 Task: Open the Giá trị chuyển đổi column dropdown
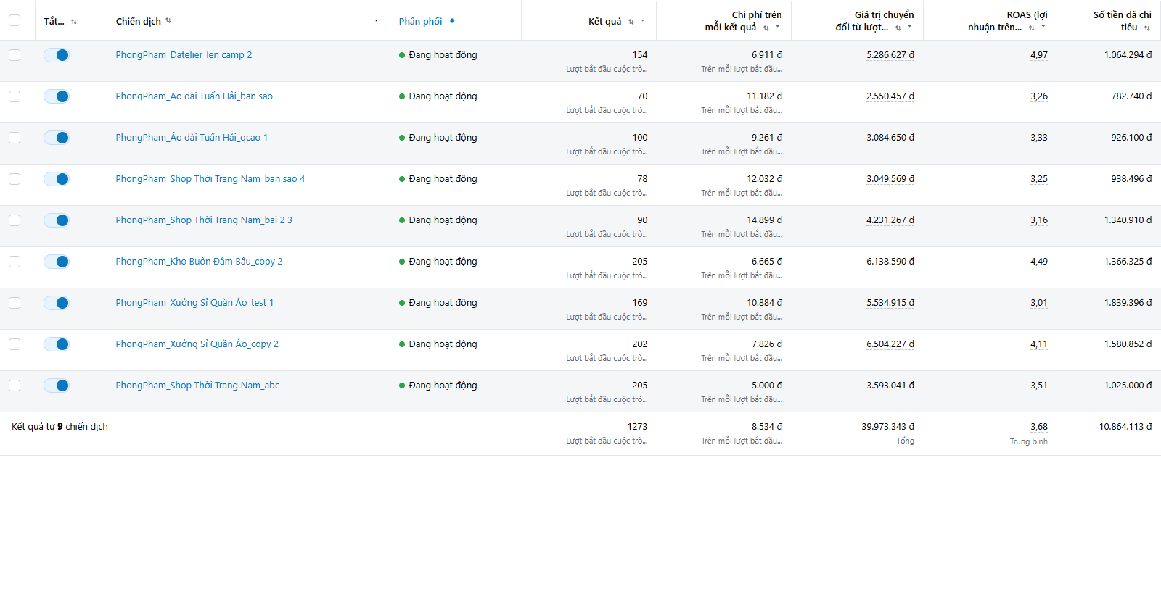pyautogui.click(x=910, y=27)
